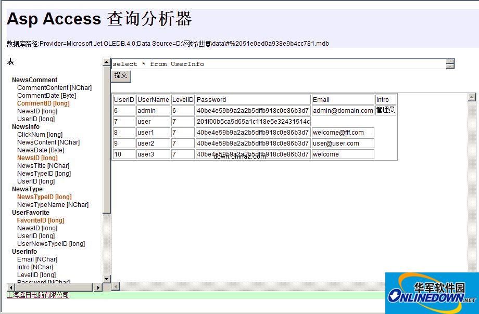Click the SQL query input field

pos(279,64)
